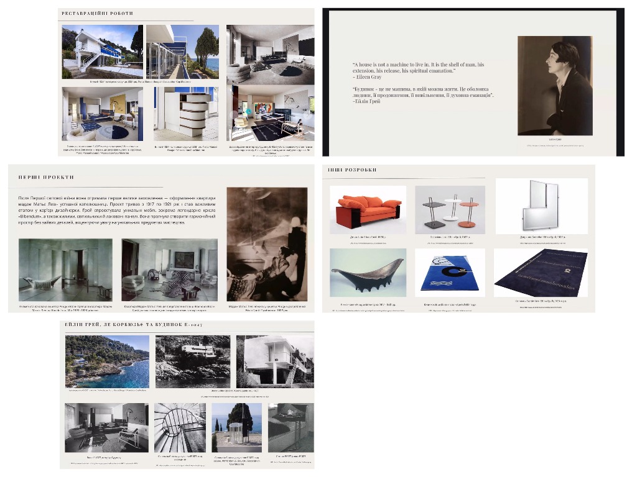637x477 pixels.
Task: Select the zebra rug interior photo
Action: [169, 270]
